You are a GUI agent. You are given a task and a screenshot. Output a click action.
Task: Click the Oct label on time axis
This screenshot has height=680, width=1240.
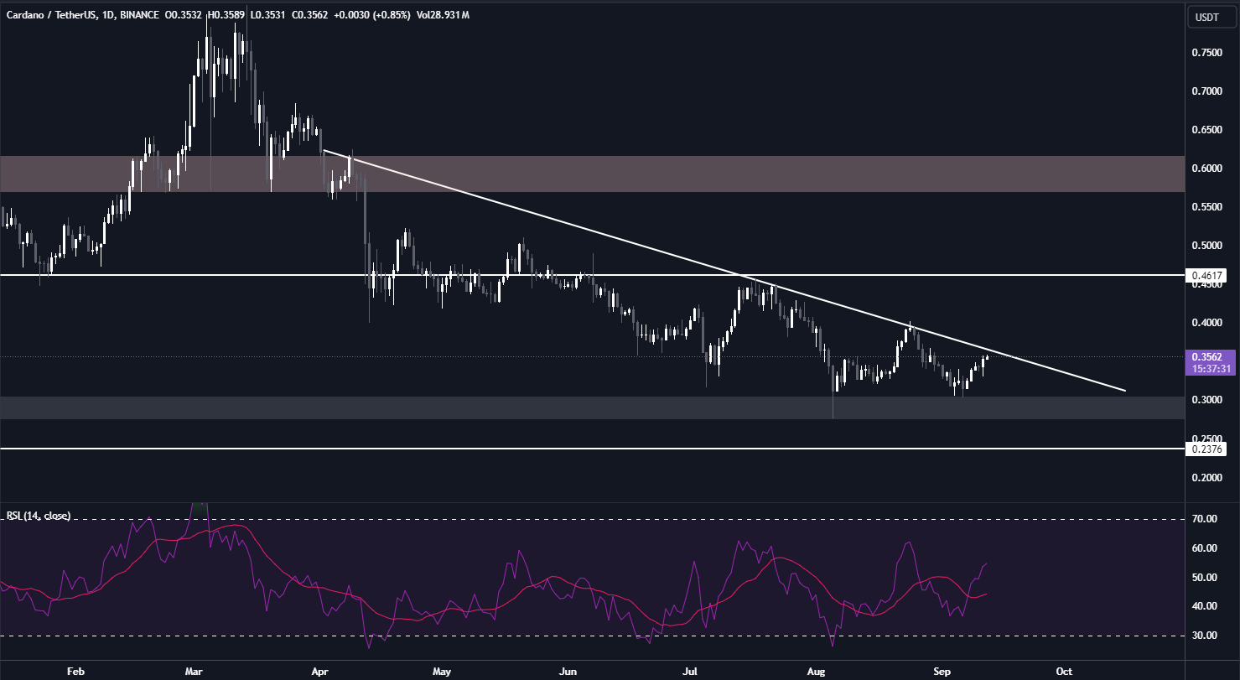(1063, 671)
